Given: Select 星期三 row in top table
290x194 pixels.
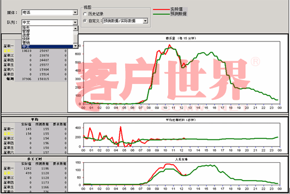Looking at the screenshot, I should 9,55.
